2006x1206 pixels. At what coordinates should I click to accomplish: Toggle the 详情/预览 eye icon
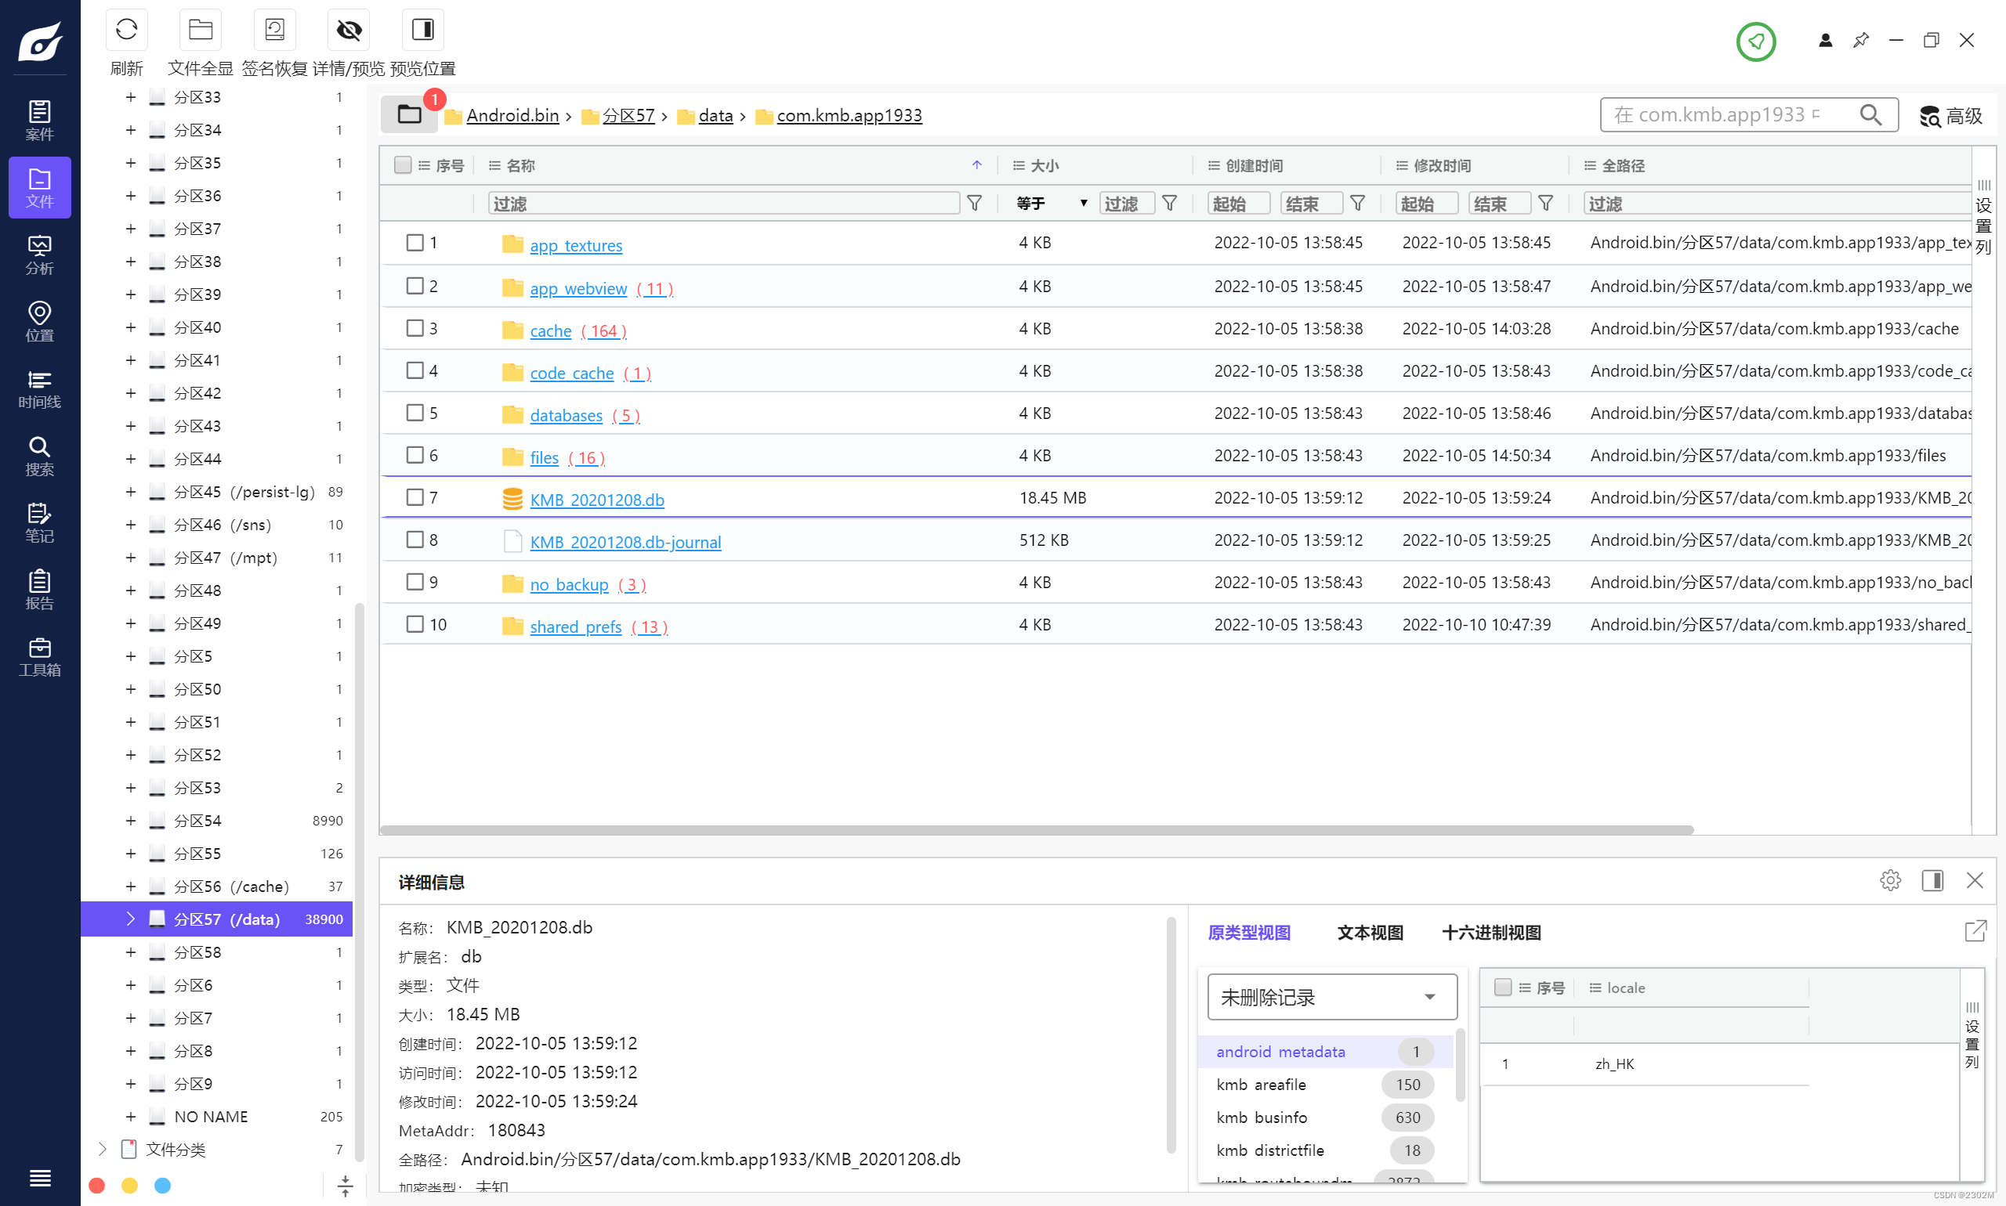click(x=349, y=31)
